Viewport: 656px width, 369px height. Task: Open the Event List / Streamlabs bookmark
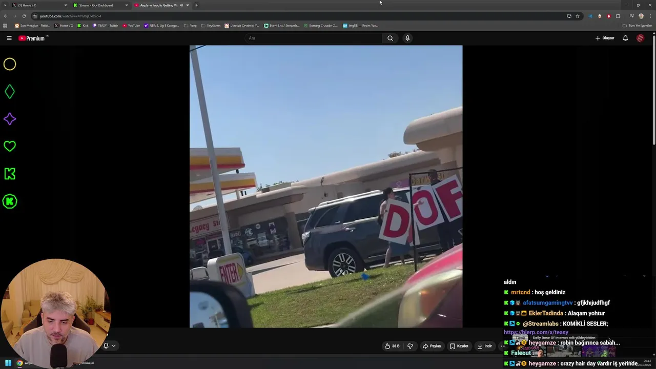click(281, 26)
